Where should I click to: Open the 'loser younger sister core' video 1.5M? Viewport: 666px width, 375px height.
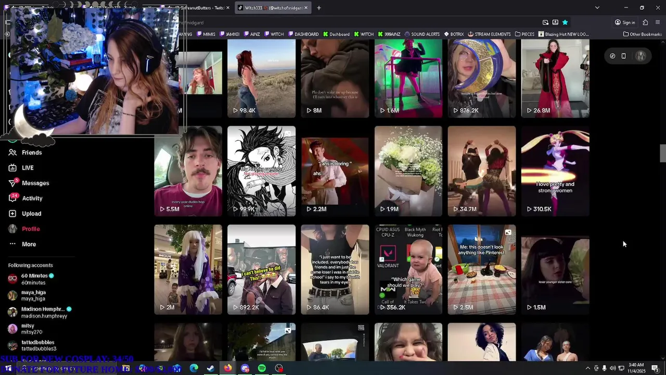(x=555, y=269)
